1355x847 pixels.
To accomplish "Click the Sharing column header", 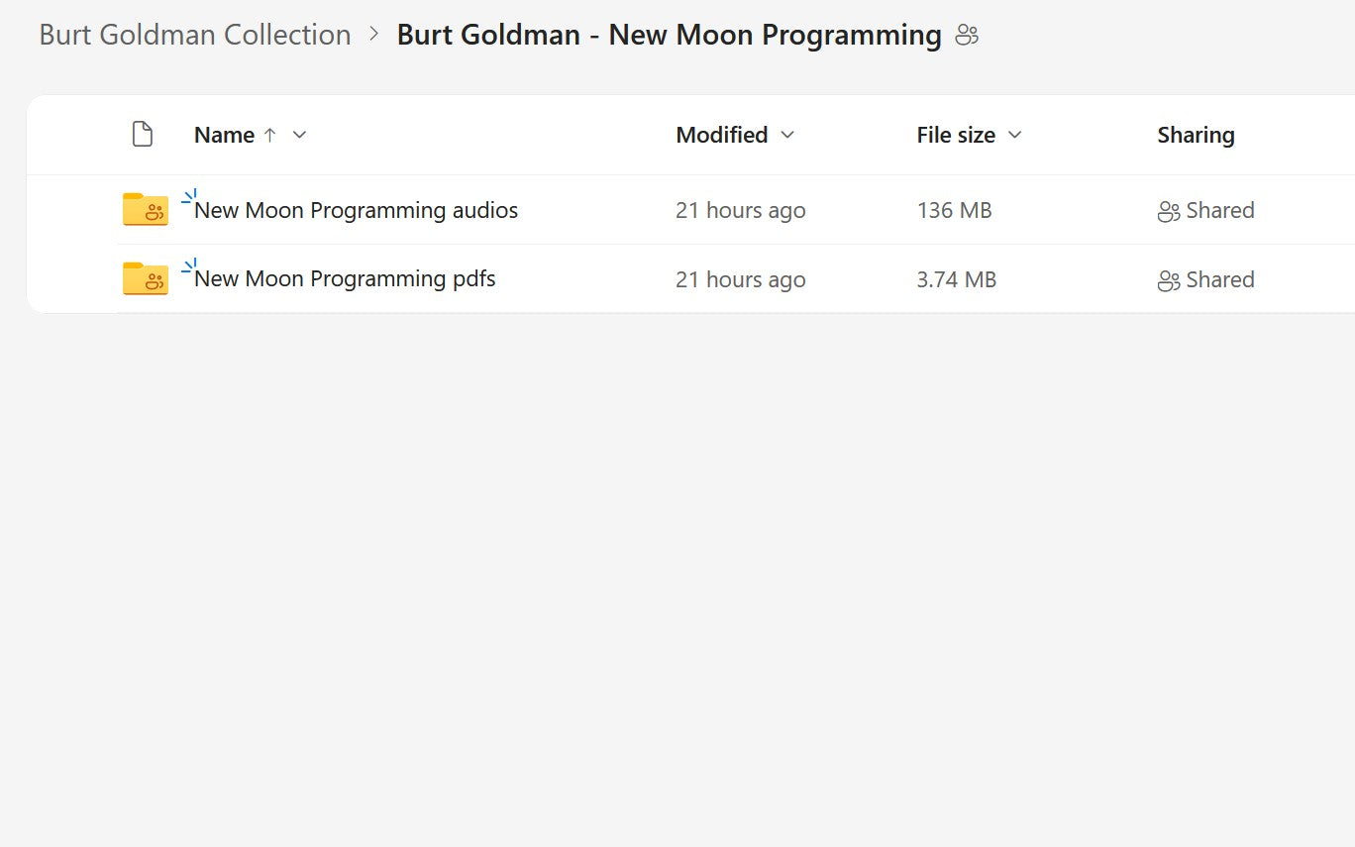I will (1196, 135).
